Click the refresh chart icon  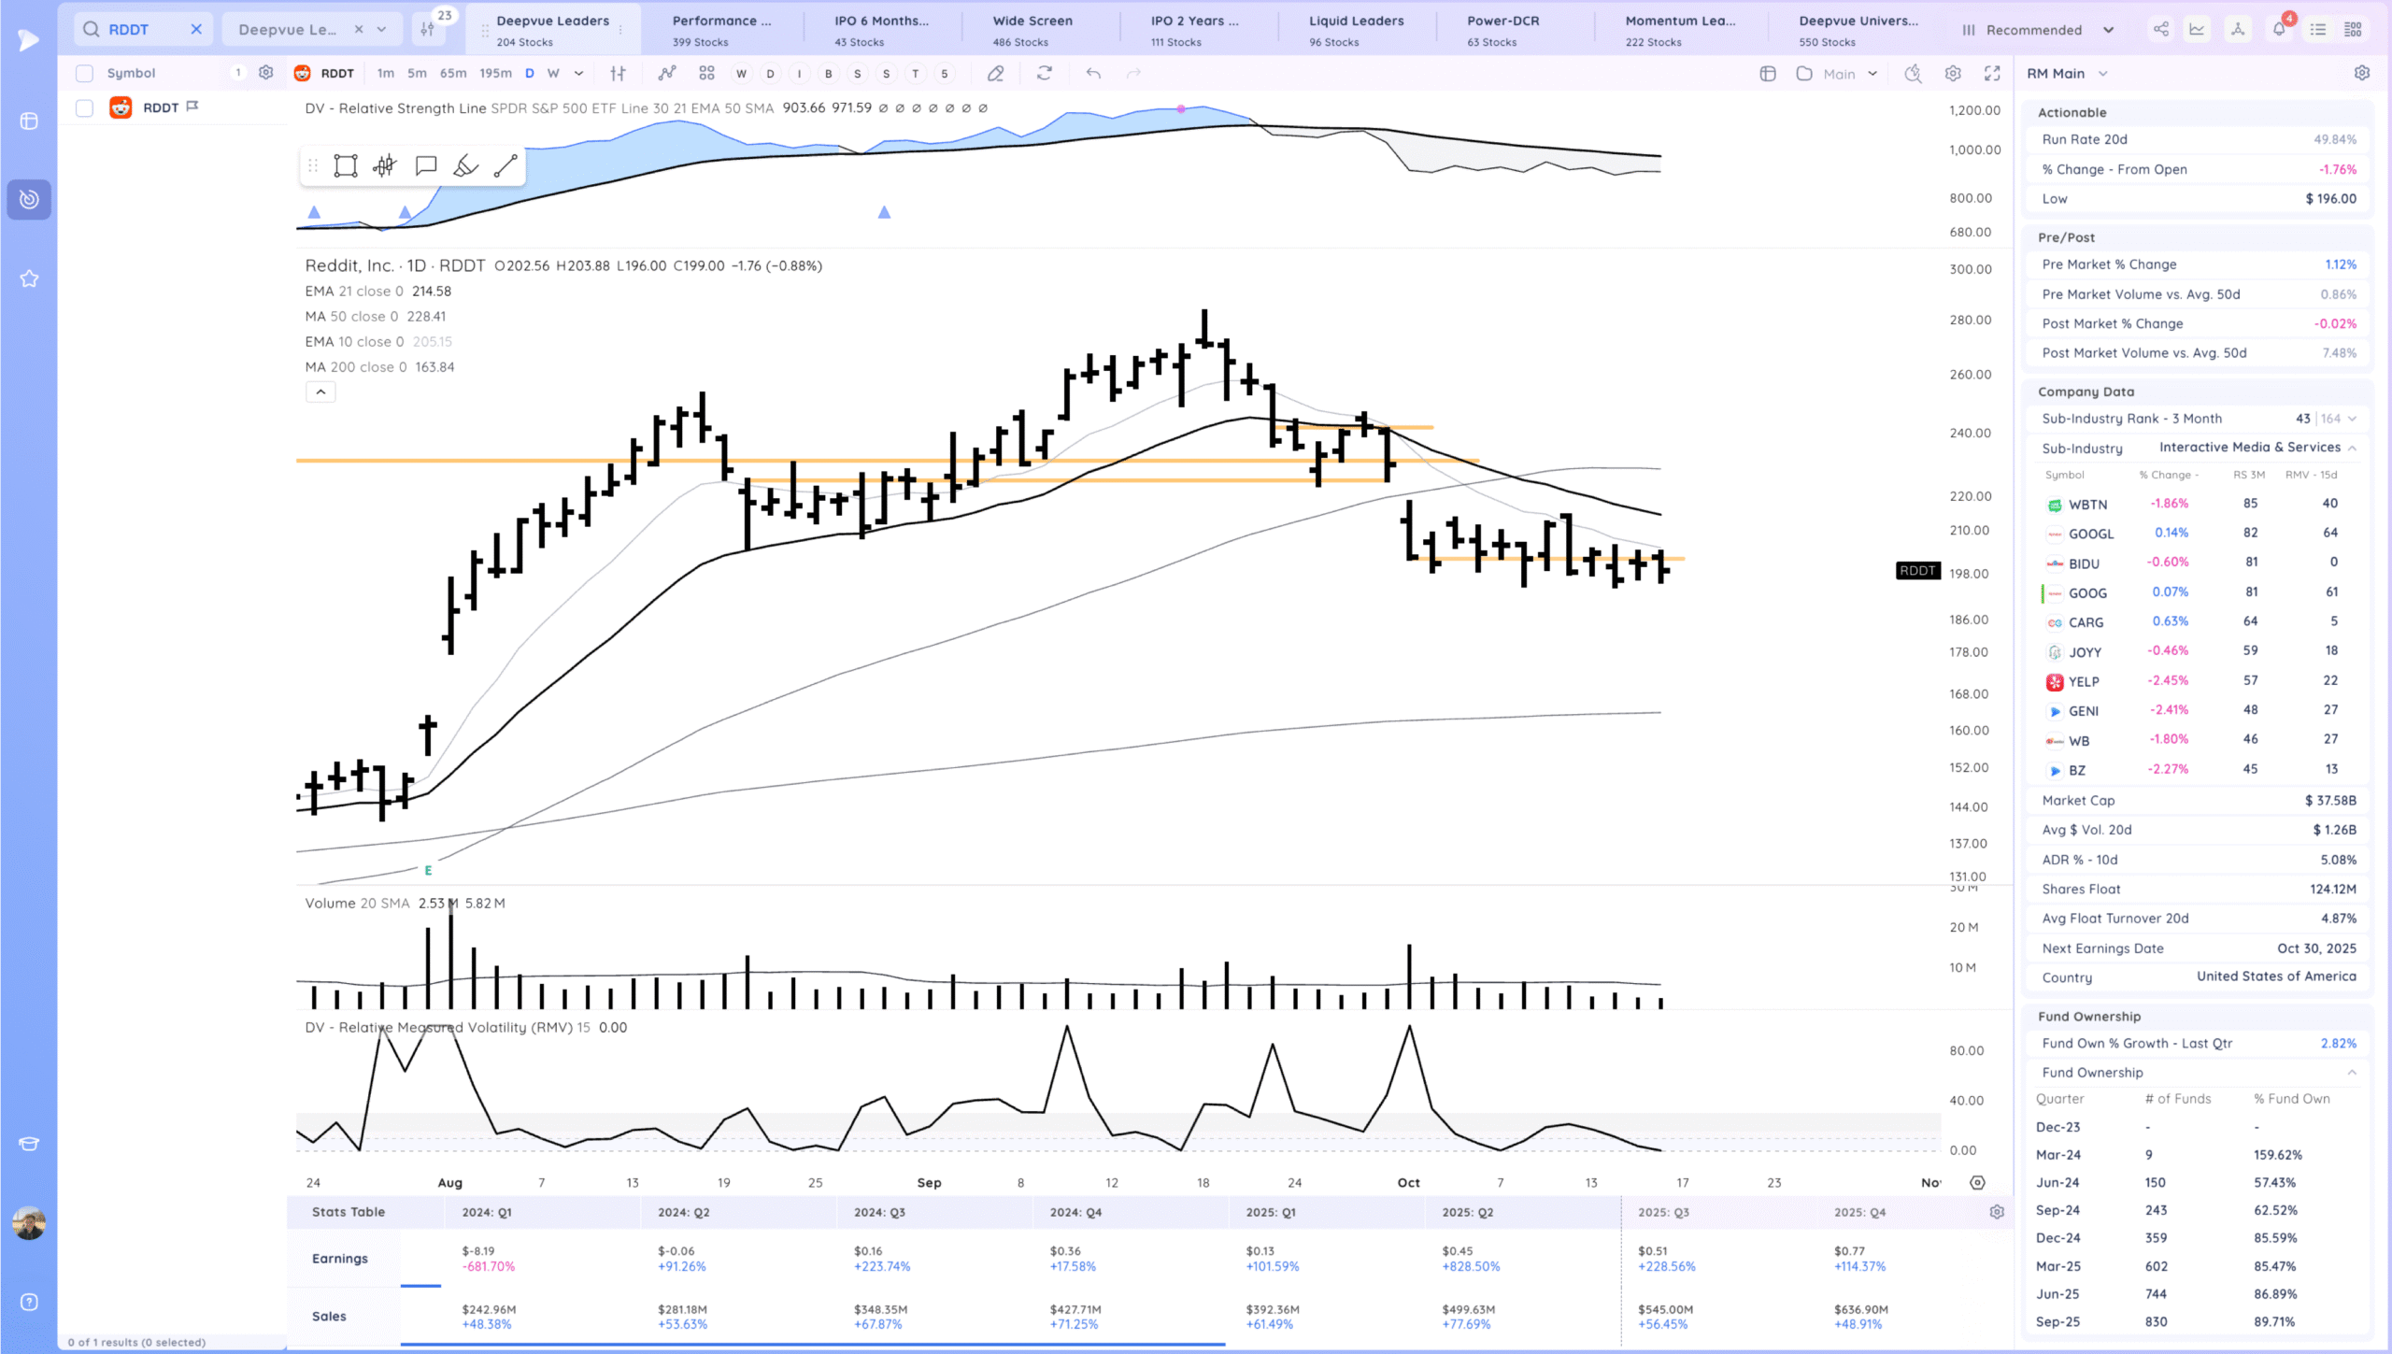pyautogui.click(x=1045, y=73)
